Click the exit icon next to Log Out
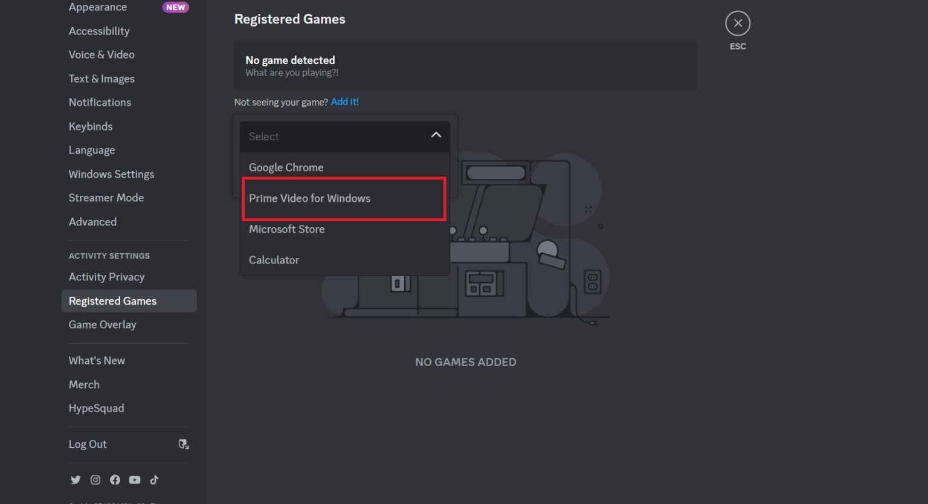Viewport: 928px width, 504px height. coord(184,444)
